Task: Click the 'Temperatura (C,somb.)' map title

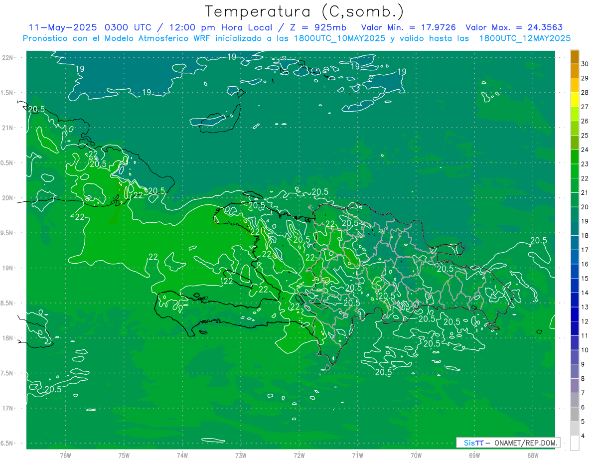Action: 304,12
